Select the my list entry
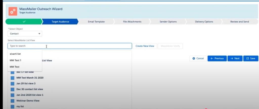The width and height of the screenshot is (259, 109). point(20,106)
